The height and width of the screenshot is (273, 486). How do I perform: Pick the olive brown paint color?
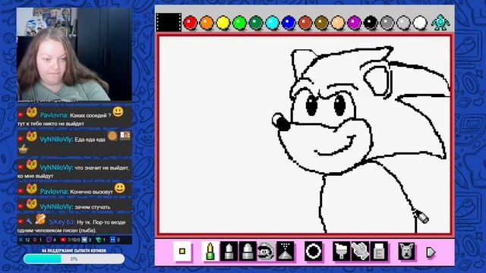click(x=321, y=23)
